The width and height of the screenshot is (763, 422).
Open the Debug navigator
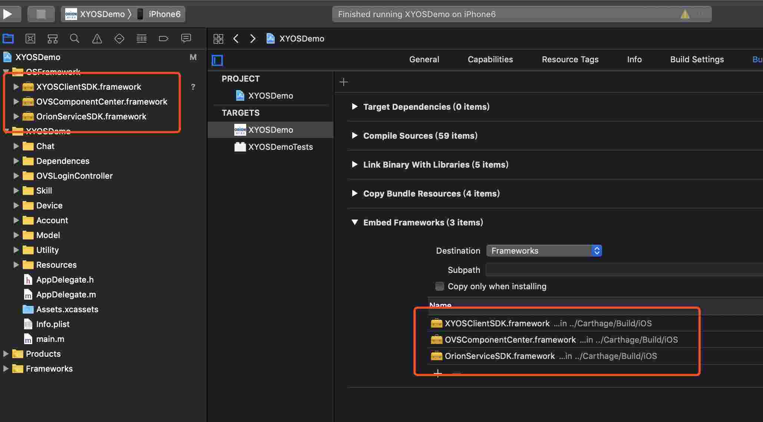[x=141, y=38]
